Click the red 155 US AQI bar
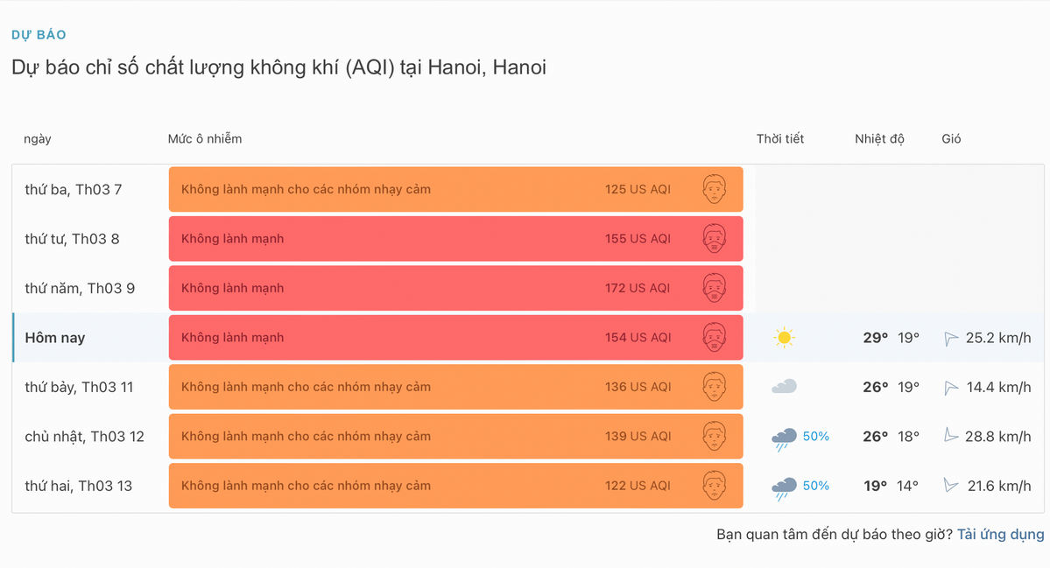This screenshot has width=1050, height=568. pos(455,238)
